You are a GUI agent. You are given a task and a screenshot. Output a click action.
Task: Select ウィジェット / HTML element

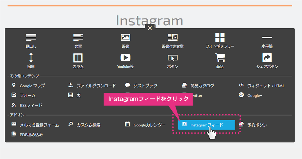click(261, 86)
